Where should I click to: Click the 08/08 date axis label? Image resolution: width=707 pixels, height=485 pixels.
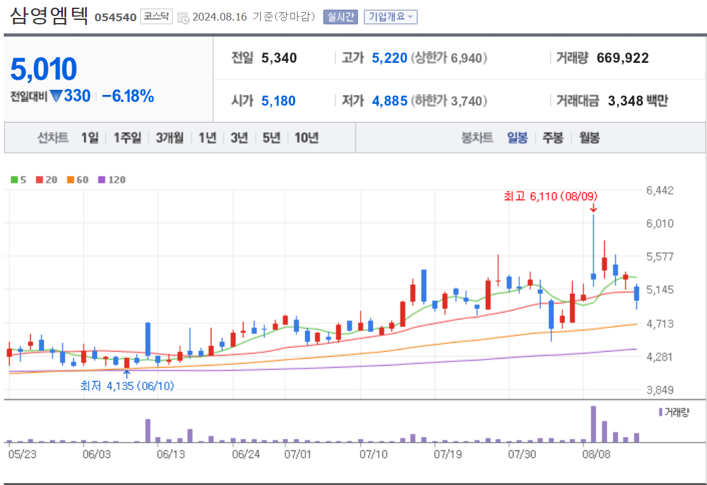tap(596, 454)
